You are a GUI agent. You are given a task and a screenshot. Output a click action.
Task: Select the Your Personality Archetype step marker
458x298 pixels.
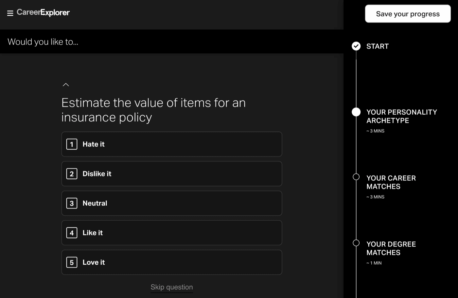tap(356, 112)
